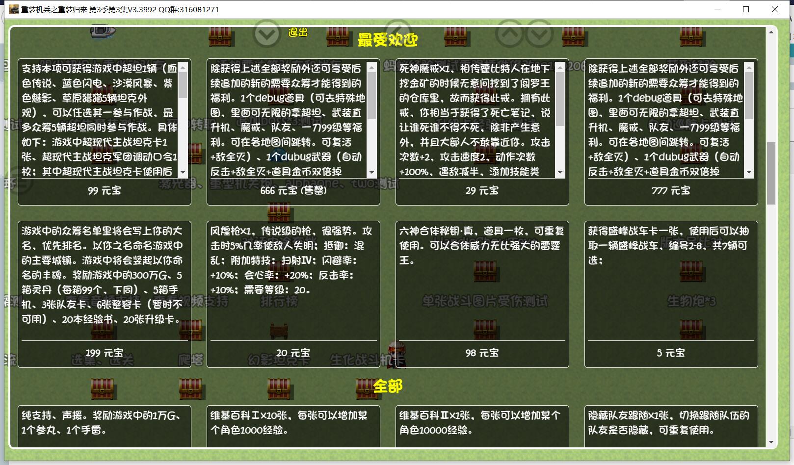Screen dimensions: 794x465
Task: Click the main page scroll-up arrow
Action: pos(771,32)
